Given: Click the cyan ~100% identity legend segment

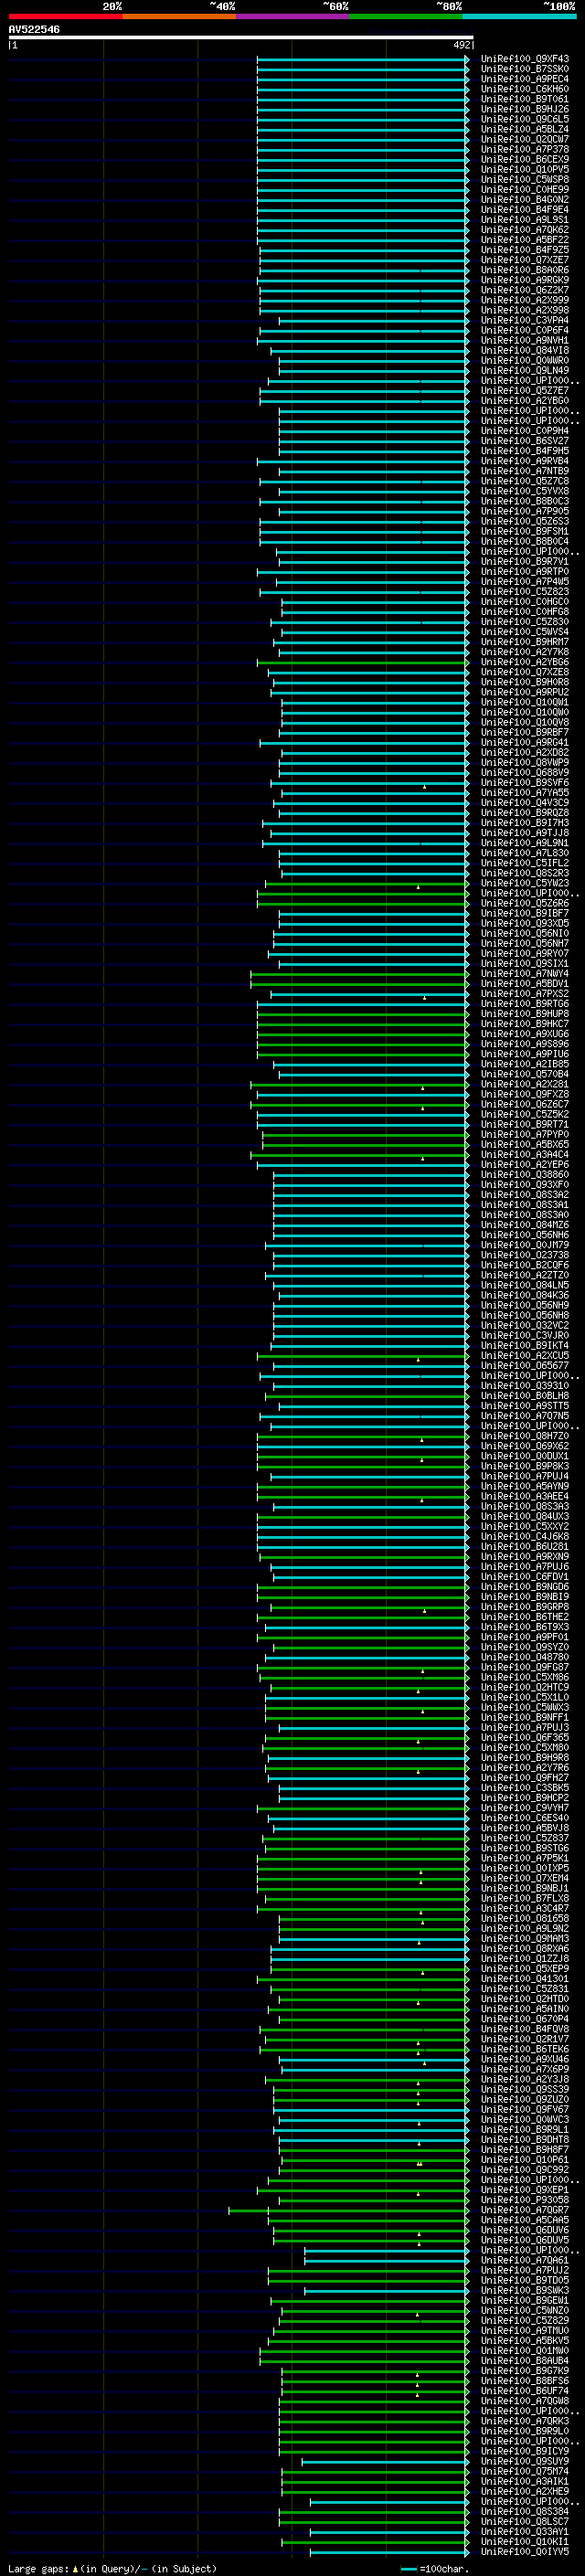Looking at the screenshot, I should click(519, 16).
